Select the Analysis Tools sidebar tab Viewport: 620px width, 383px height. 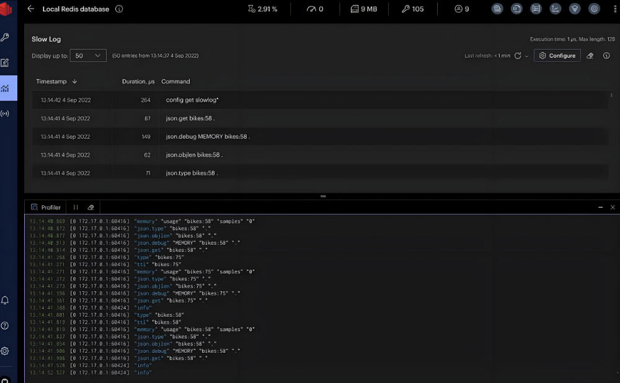tap(5, 88)
